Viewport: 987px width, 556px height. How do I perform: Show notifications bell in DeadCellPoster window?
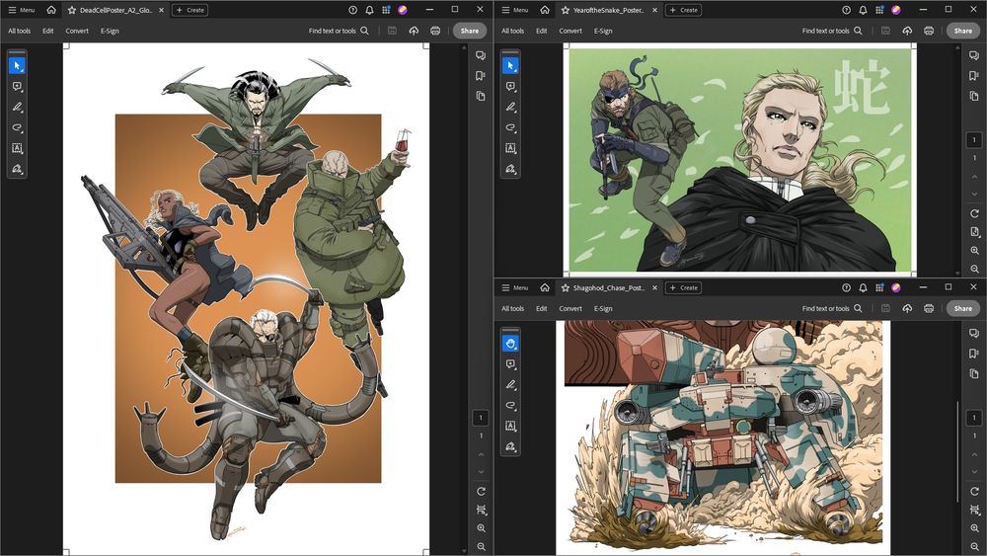pos(369,10)
